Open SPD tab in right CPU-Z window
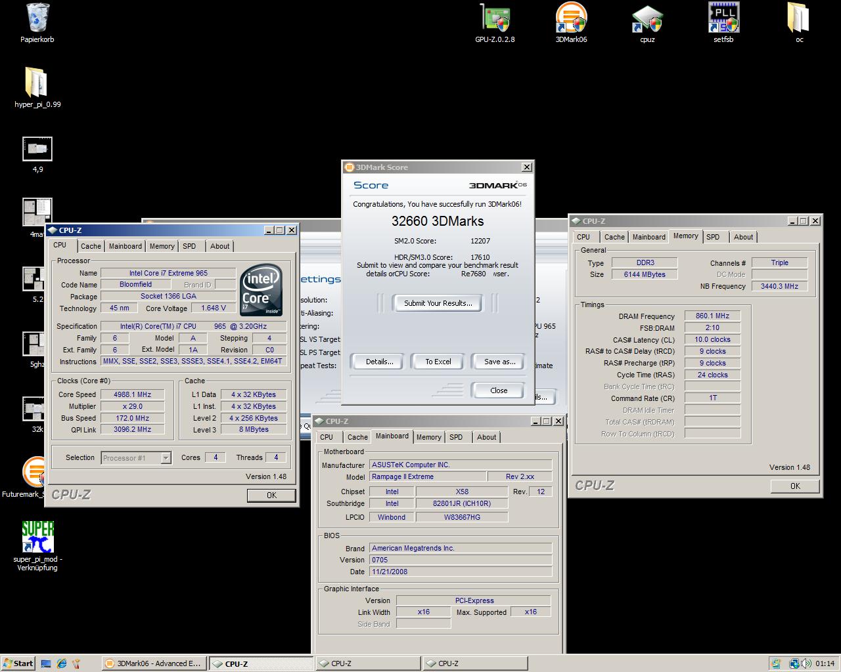Image resolution: width=841 pixels, height=672 pixels. pos(713,237)
